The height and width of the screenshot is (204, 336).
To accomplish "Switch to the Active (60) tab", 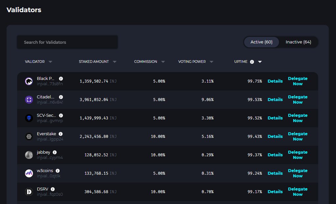I will pos(262,42).
